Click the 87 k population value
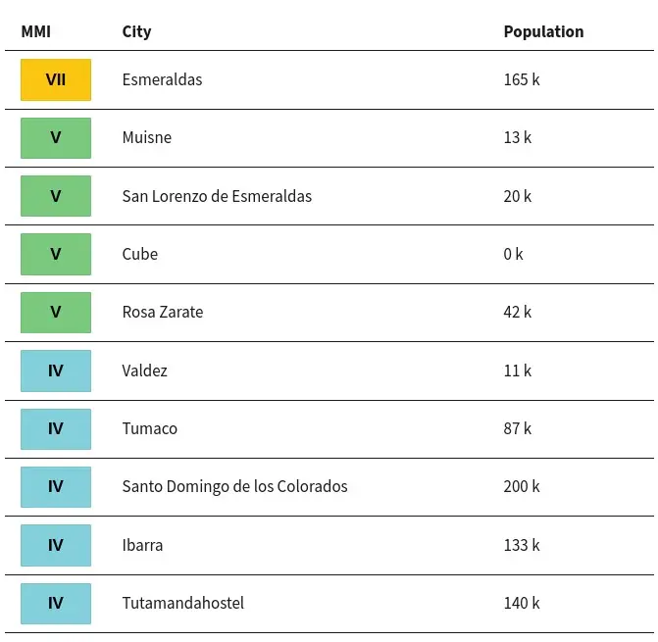This screenshot has width=658, height=642. pos(518,428)
